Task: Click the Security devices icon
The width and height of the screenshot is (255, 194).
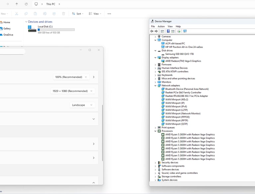Action: click(159, 163)
